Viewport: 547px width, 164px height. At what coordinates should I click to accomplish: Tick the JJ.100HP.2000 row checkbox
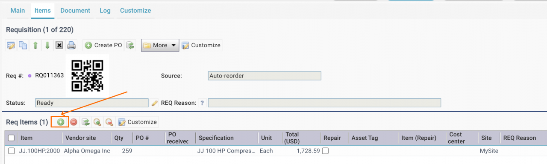(x=12, y=151)
